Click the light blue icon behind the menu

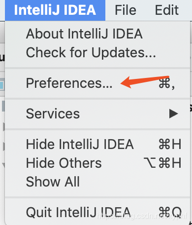click(x=2, y=85)
